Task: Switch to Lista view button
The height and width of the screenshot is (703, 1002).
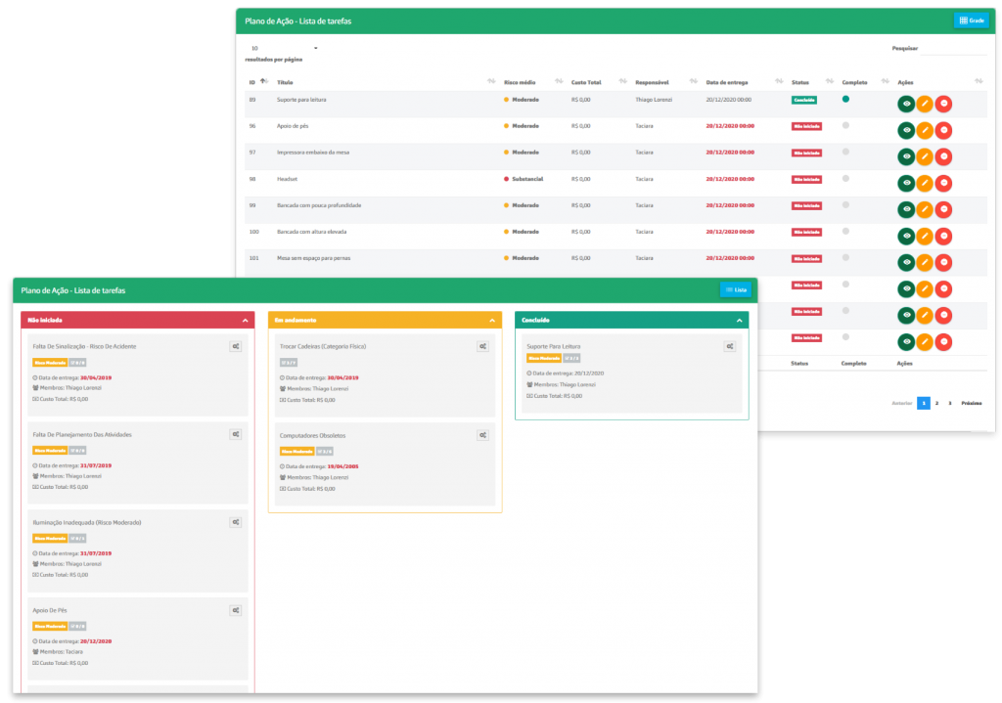Action: (736, 289)
